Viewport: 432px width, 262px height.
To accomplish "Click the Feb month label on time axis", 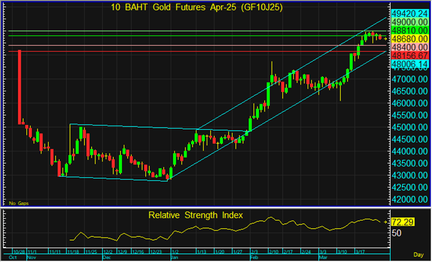I will tap(252, 257).
